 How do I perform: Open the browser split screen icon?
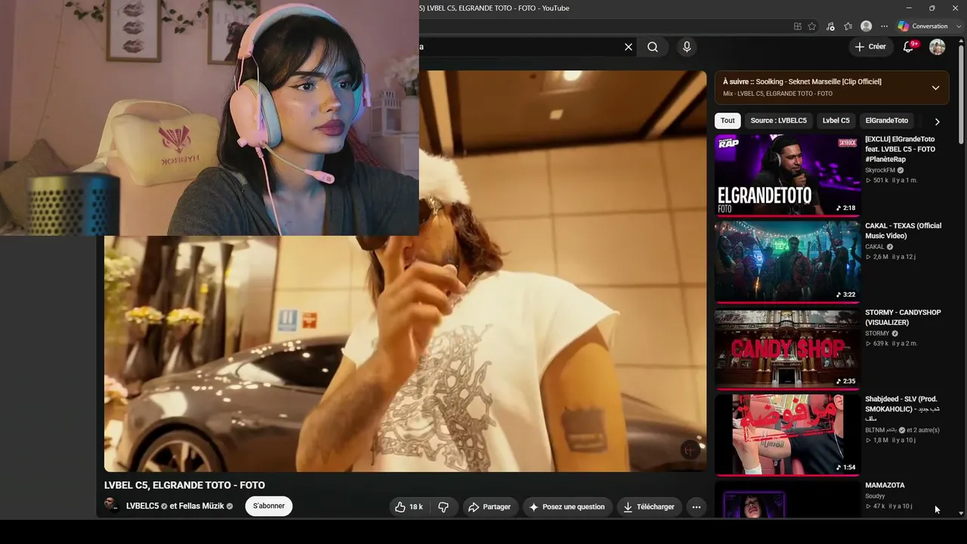tap(798, 26)
